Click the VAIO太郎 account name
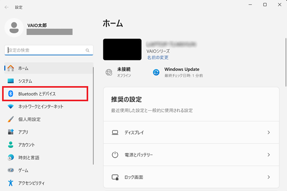Screen dimensions: 287x191 click(x=37, y=25)
